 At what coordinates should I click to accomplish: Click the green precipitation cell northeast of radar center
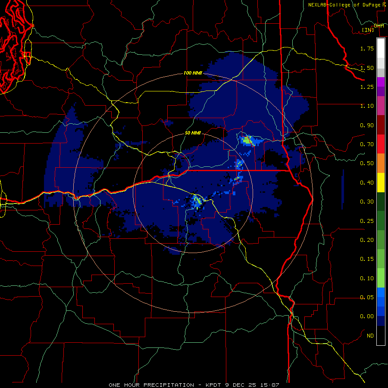[x=247, y=141]
